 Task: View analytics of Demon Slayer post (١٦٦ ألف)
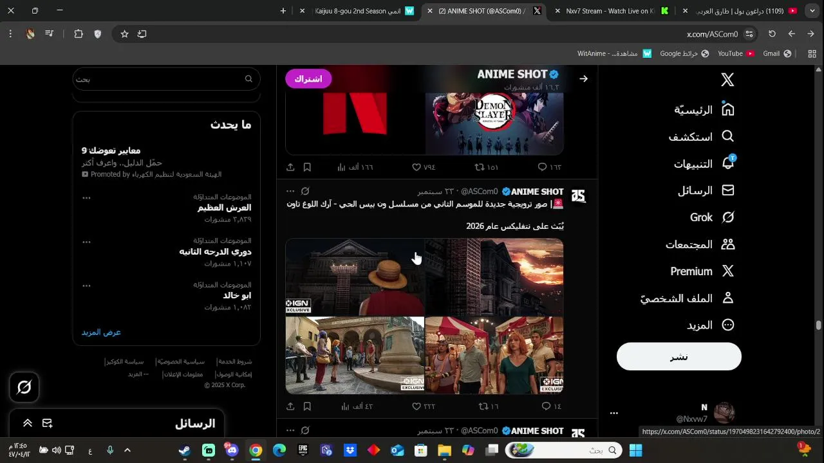pos(355,167)
